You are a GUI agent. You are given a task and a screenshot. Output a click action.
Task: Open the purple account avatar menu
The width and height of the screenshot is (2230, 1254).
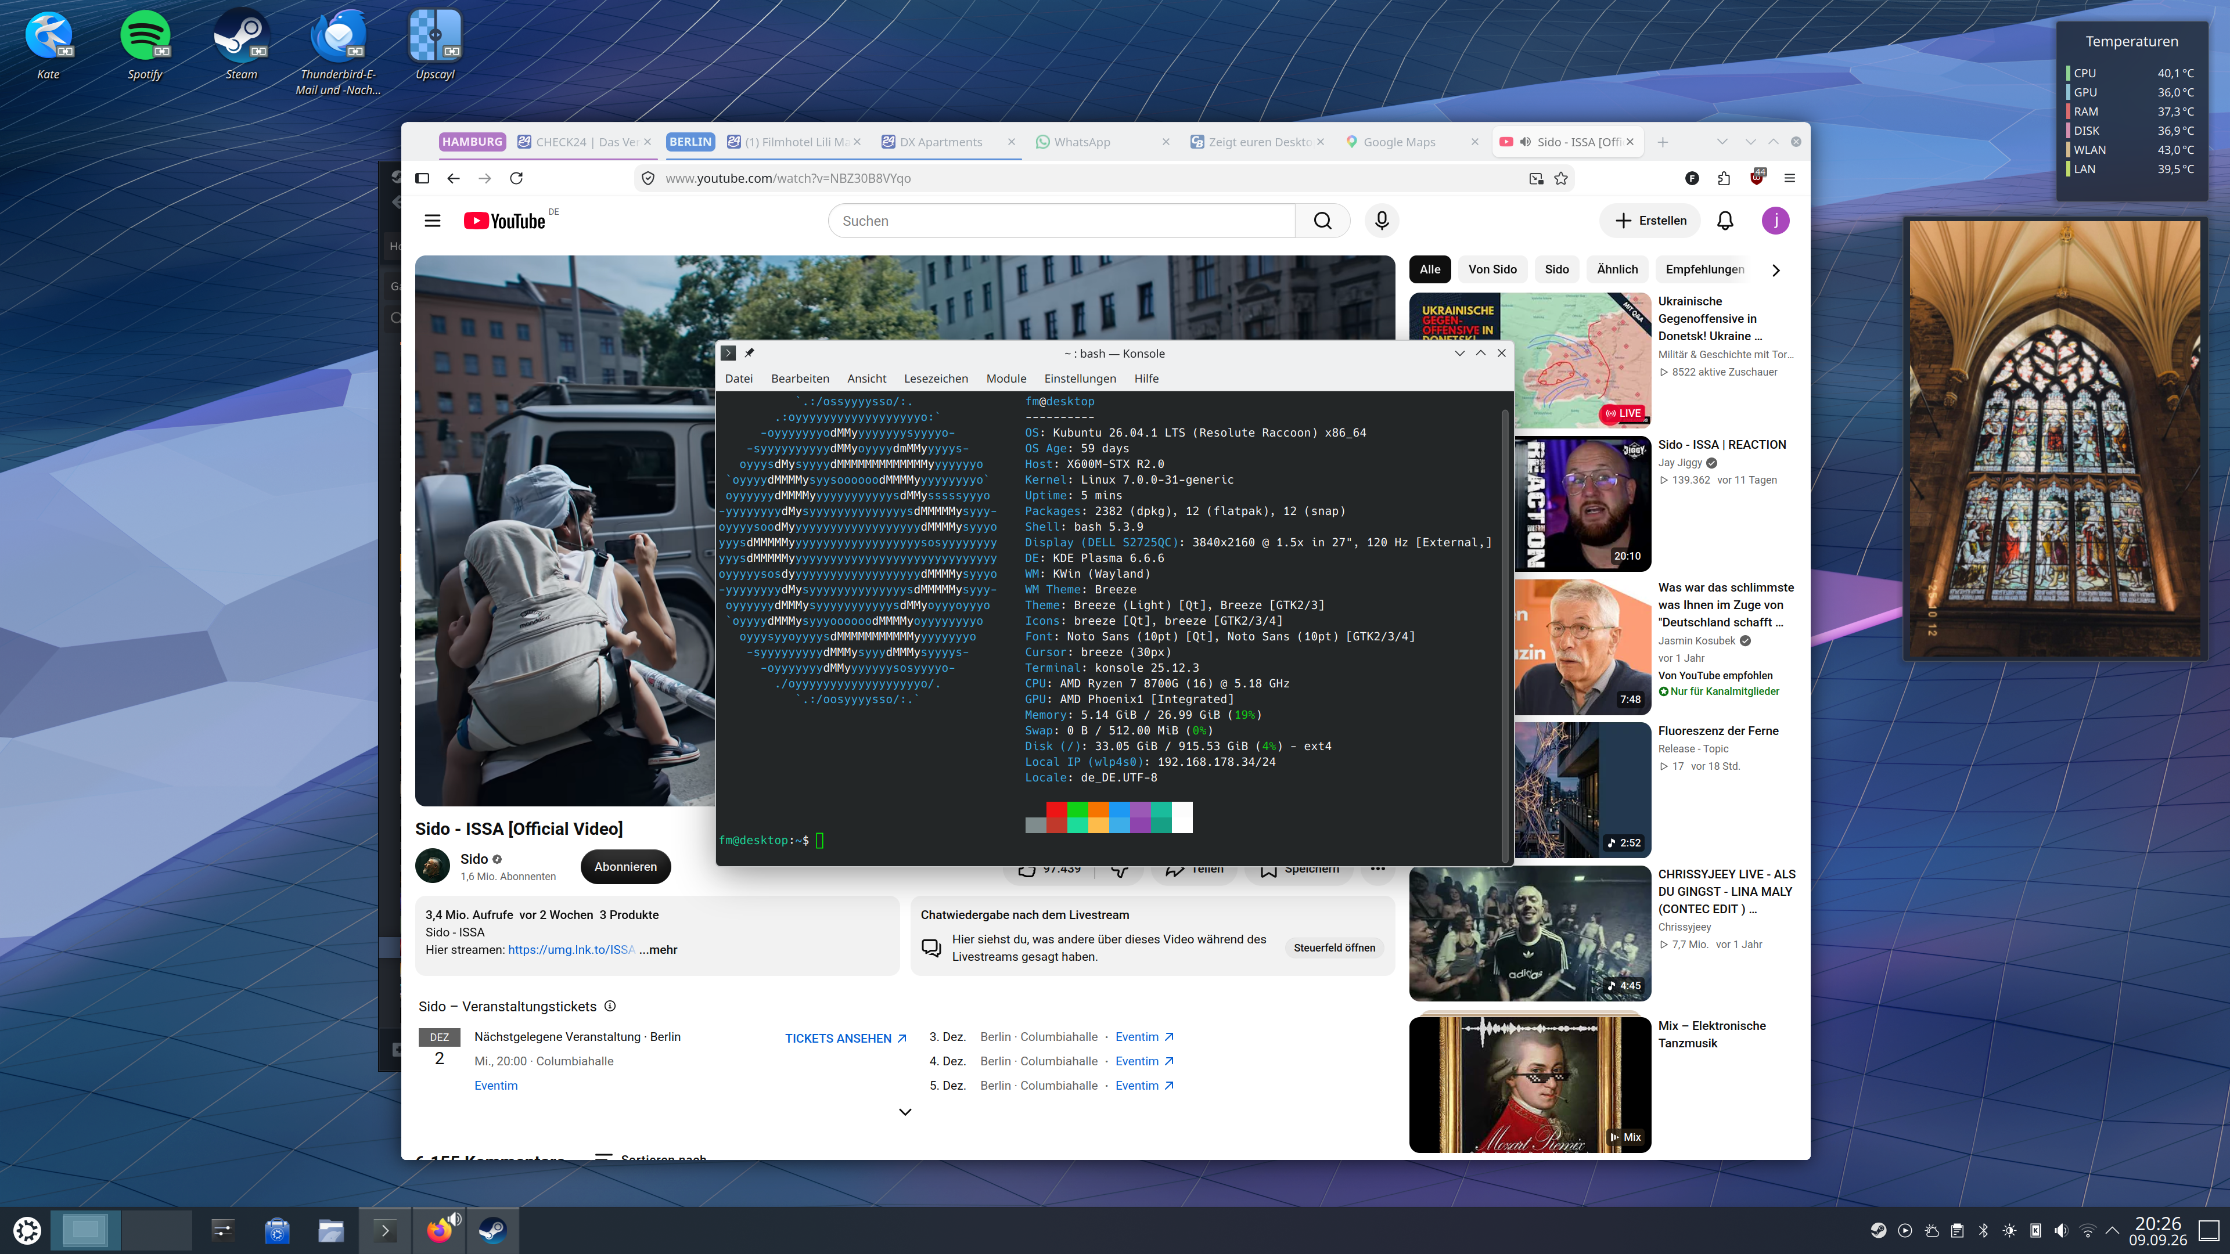(x=1775, y=221)
